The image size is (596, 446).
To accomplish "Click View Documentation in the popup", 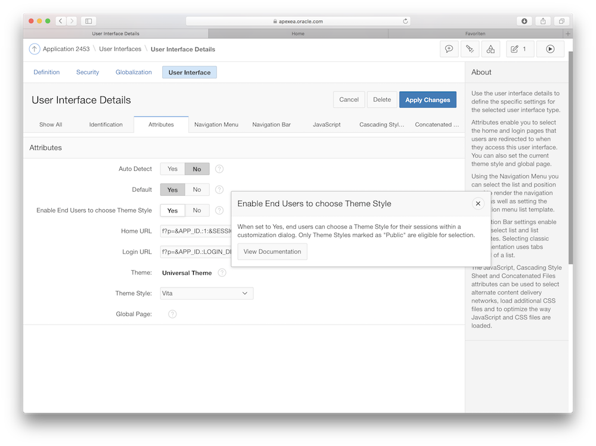I will (x=272, y=251).
